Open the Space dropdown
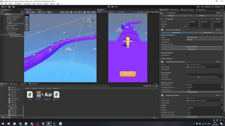 pos(205,37)
